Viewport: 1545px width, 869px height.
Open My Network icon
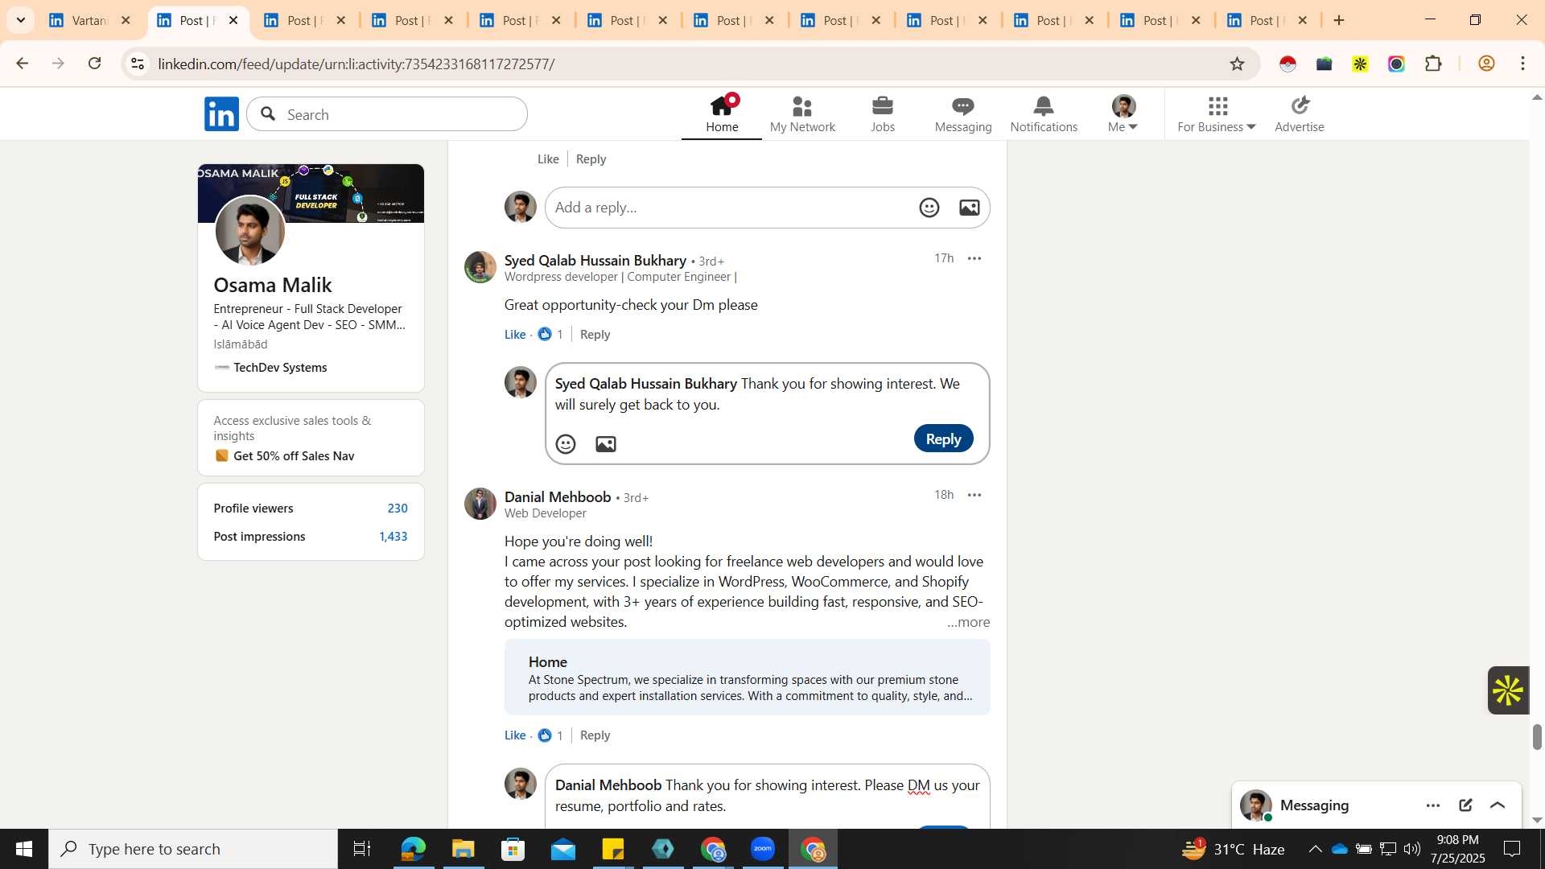(802, 113)
